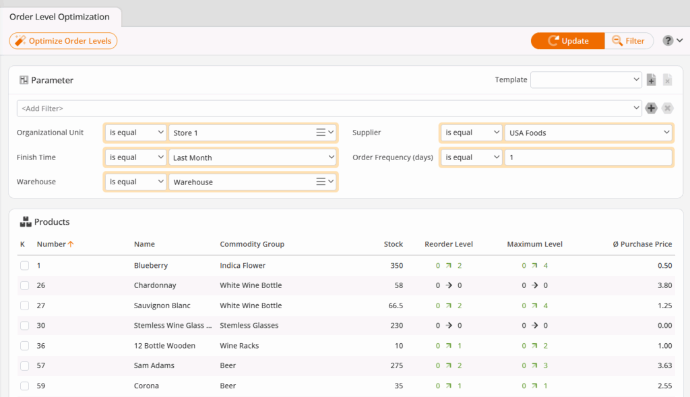Open the USA Foods supplier dropdown
Viewport: 690px width, 397px height.
(588, 133)
